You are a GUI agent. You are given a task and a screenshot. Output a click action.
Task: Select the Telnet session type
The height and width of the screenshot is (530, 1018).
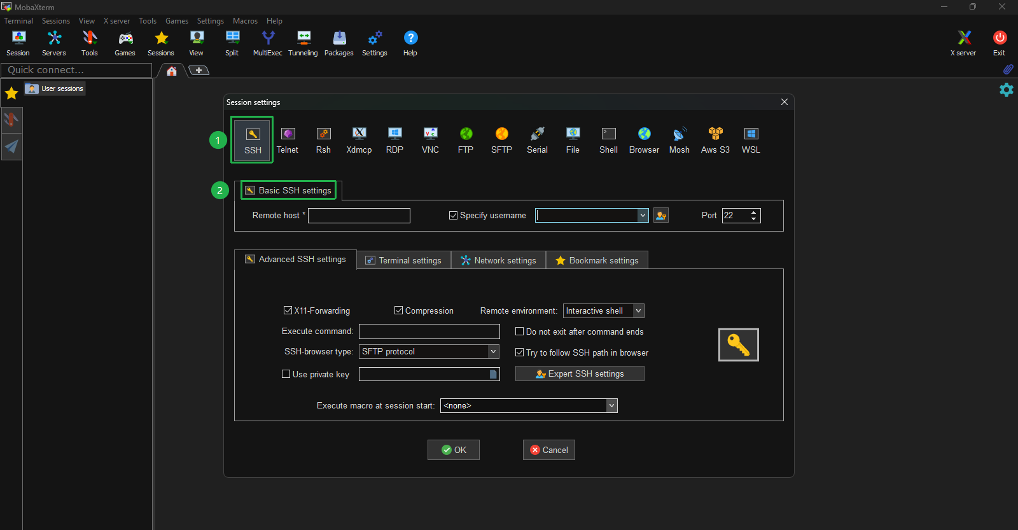[288, 140]
